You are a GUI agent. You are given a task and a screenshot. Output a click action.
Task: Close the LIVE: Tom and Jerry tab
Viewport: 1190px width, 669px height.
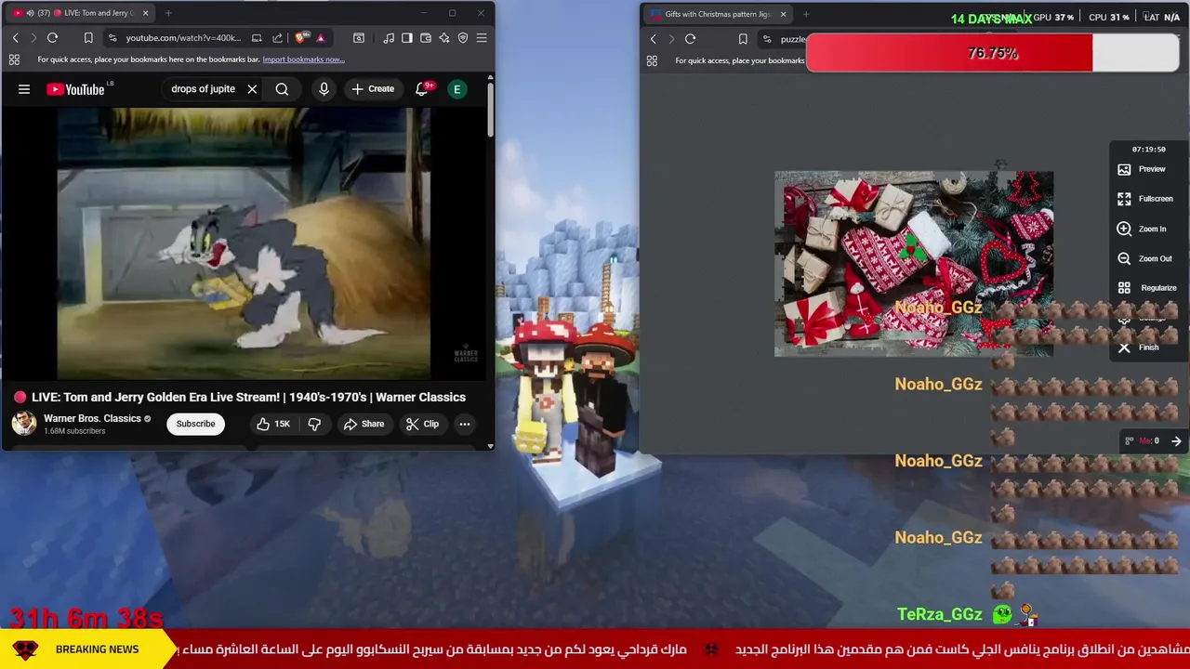tap(145, 13)
